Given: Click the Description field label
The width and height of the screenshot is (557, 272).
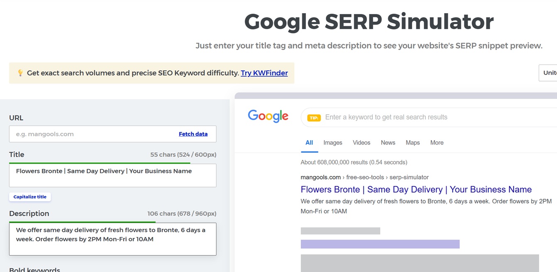Looking at the screenshot, I should click(29, 214).
